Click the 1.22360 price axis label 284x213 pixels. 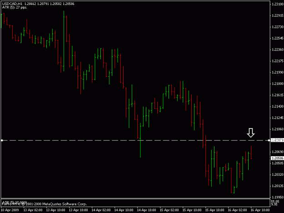point(278,50)
